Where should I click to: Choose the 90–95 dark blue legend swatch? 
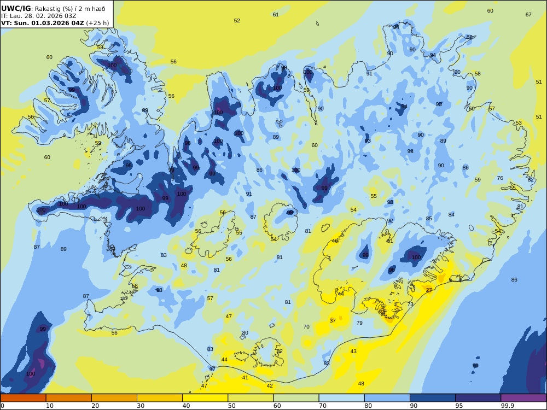click(433, 398)
